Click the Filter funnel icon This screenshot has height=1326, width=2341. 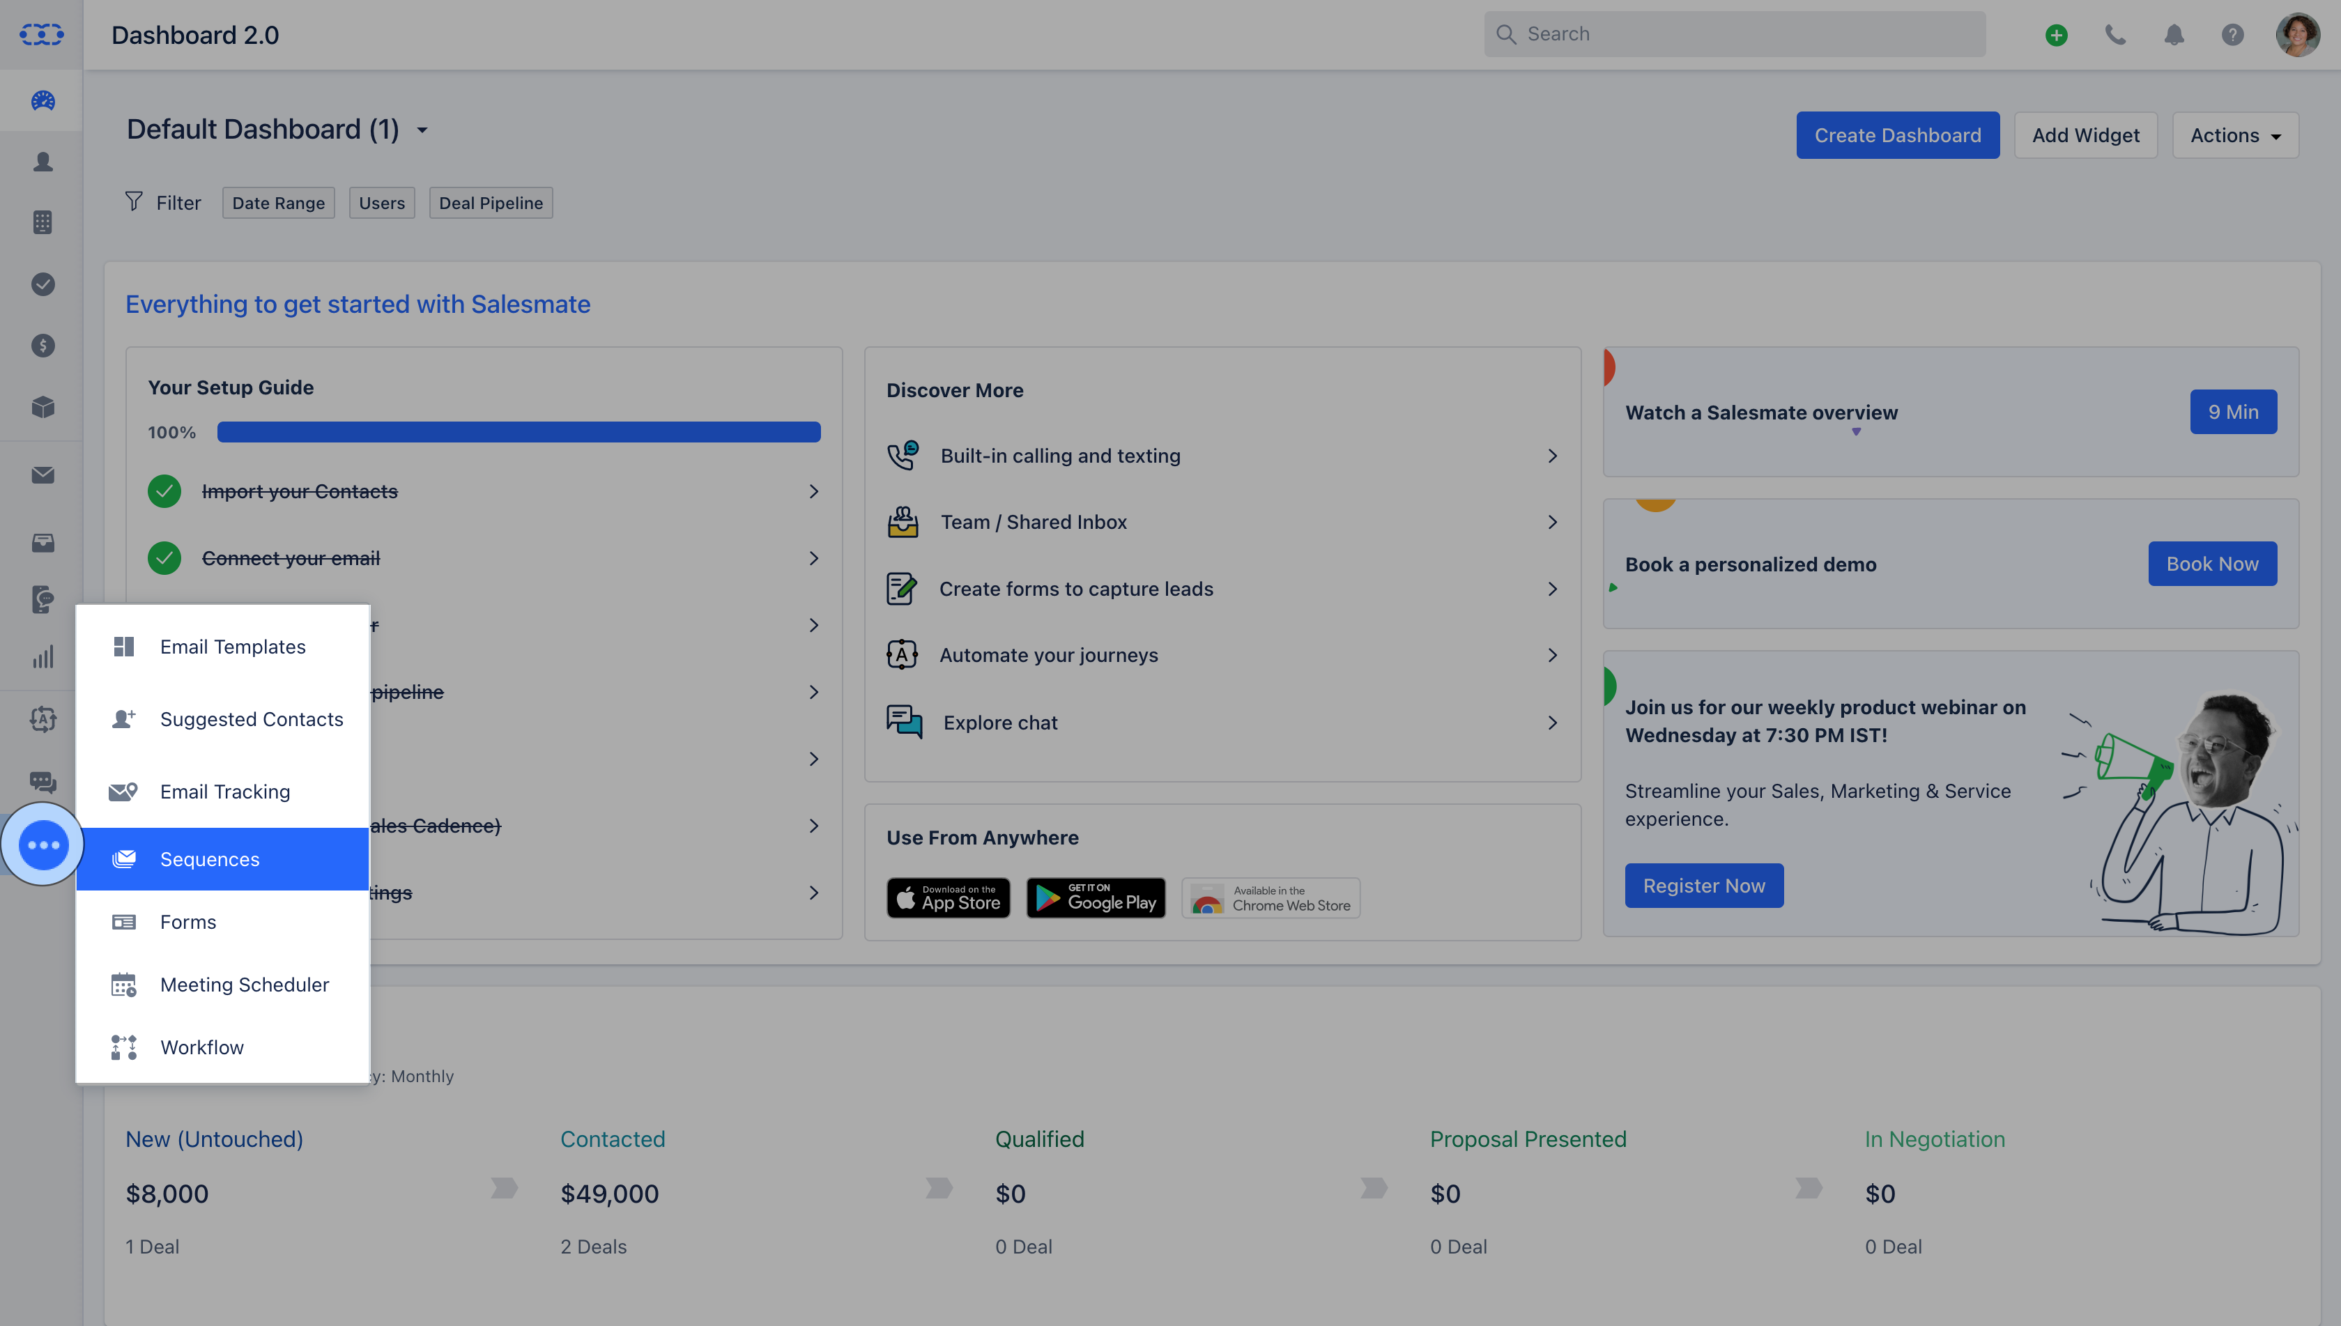point(134,201)
